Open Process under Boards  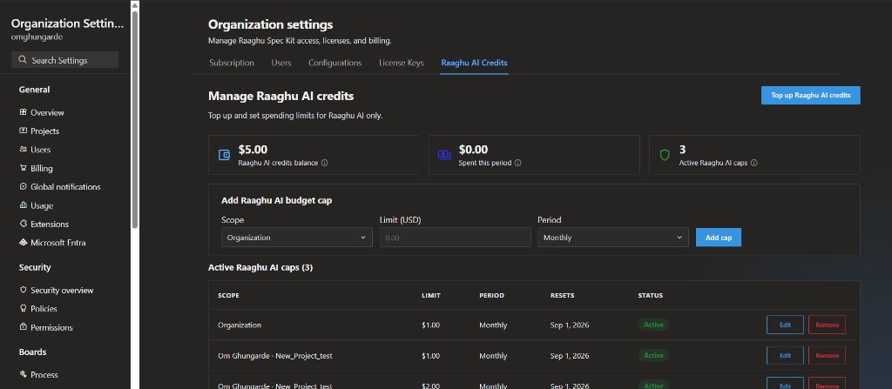coord(44,374)
